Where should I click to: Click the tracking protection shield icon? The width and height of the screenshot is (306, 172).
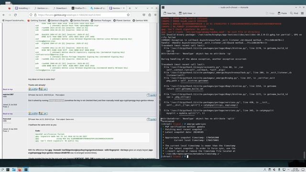31,15
